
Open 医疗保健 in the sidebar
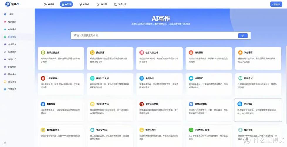click(10, 74)
